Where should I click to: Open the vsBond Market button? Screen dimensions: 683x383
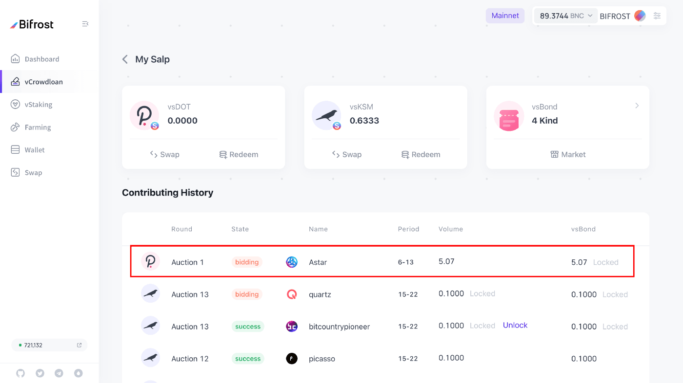[x=568, y=155]
